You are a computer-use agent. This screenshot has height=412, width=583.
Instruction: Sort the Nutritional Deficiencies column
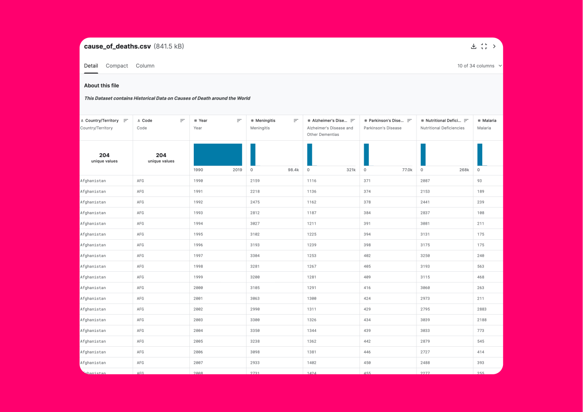coord(466,121)
